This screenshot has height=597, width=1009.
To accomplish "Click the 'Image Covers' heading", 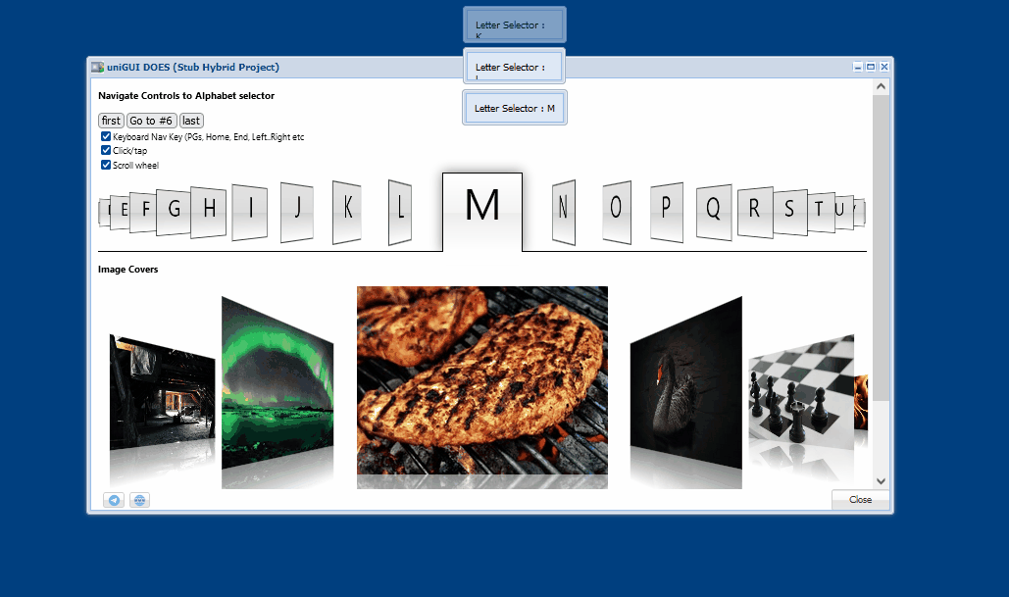I will pyautogui.click(x=128, y=270).
